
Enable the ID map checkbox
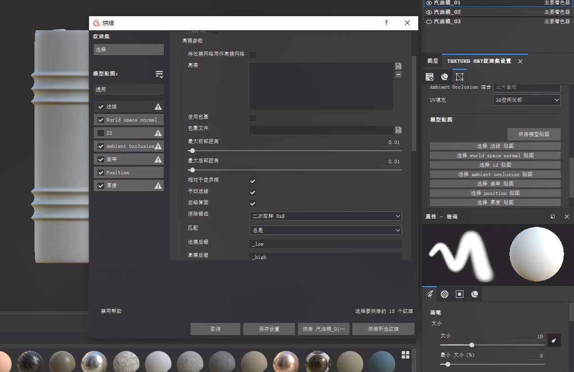101,133
